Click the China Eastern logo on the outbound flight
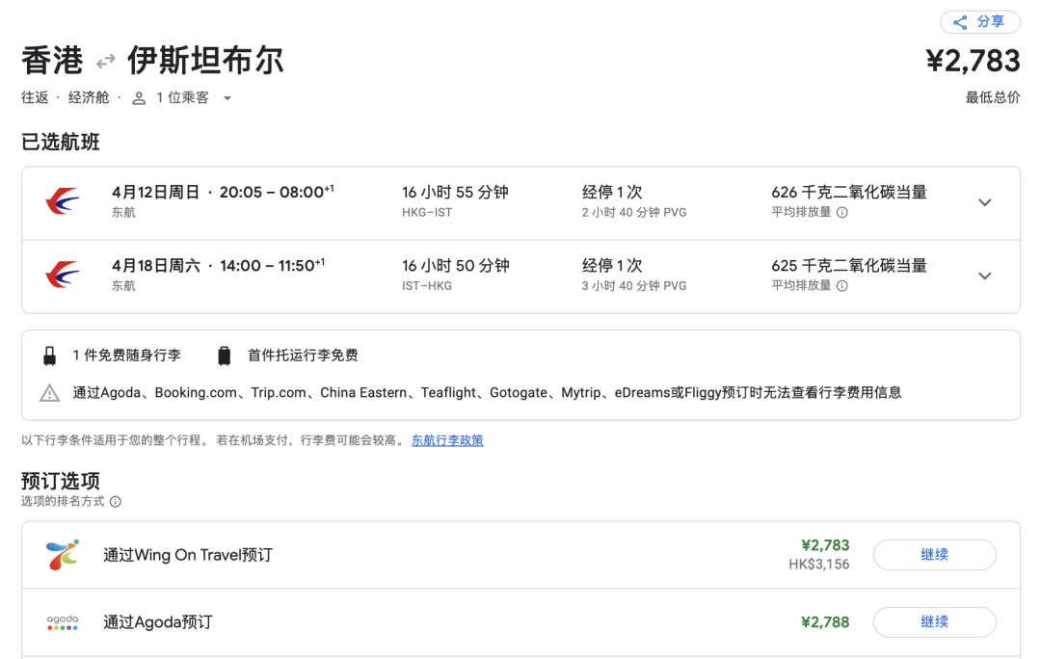The image size is (1041, 659). (62, 202)
